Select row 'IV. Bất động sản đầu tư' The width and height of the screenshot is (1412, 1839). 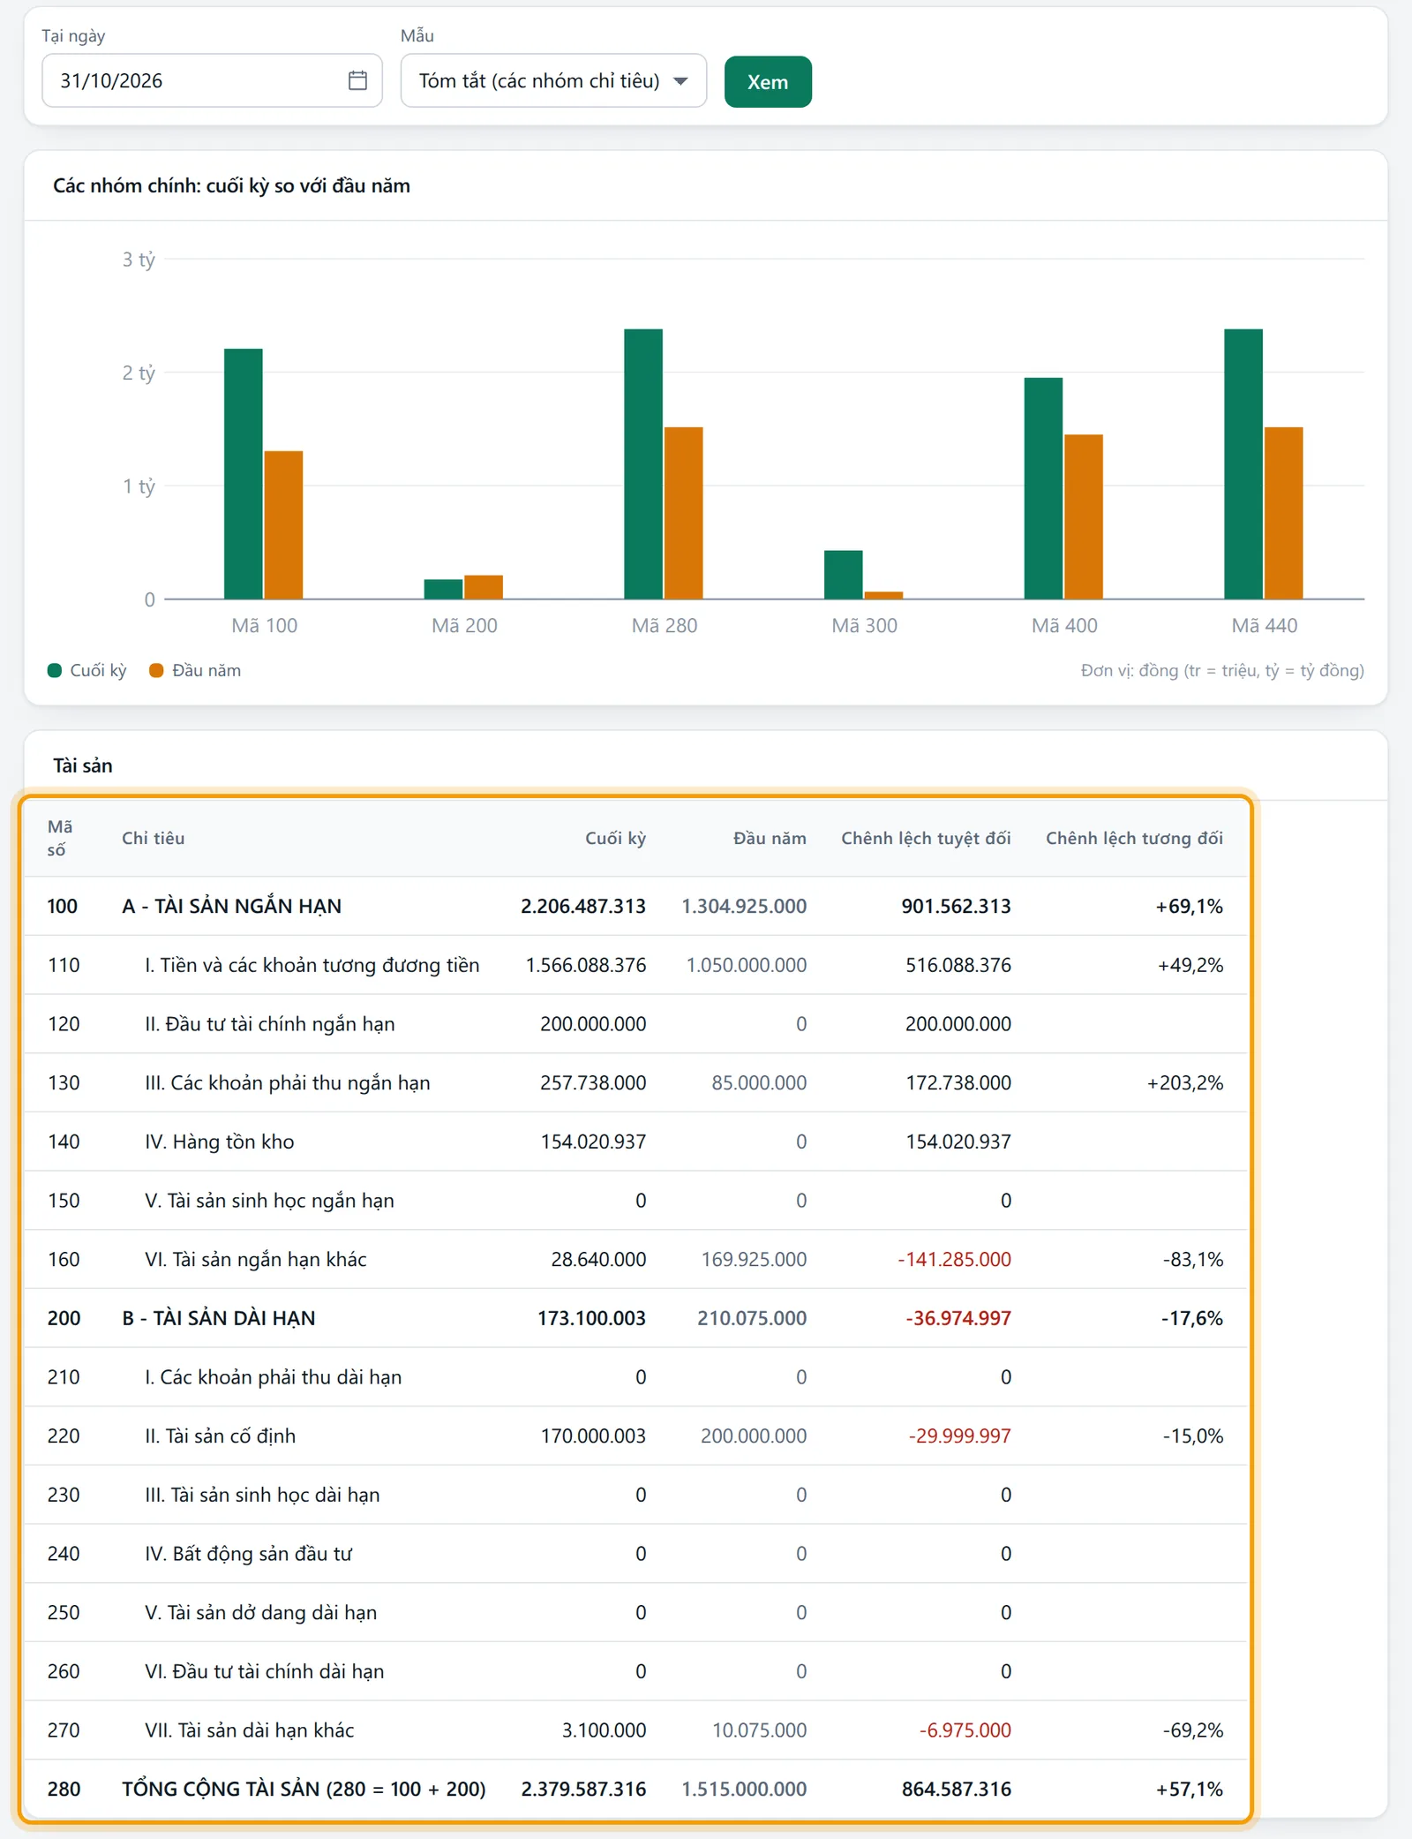point(635,1554)
